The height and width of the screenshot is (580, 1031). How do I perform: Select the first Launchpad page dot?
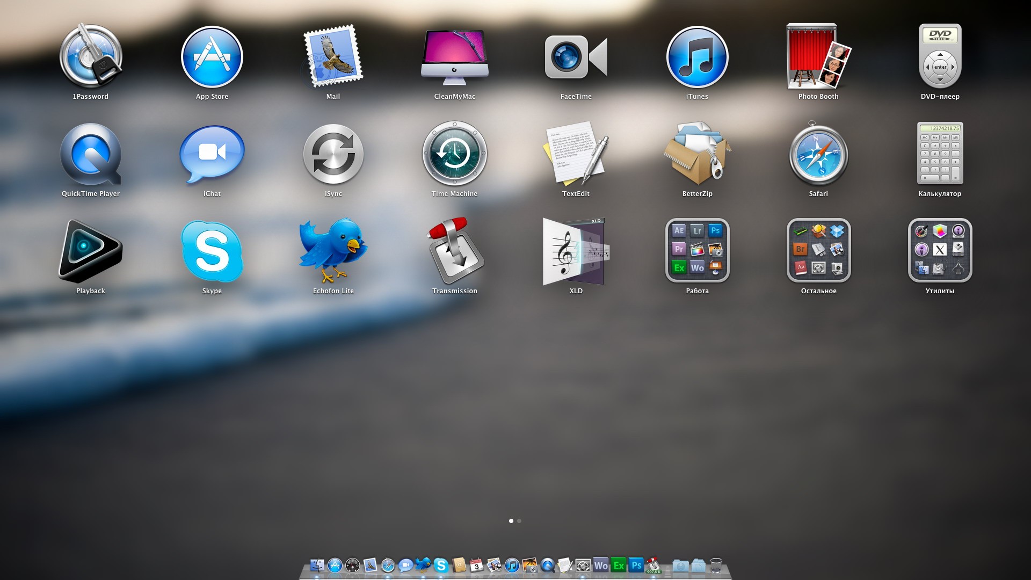tap(511, 521)
